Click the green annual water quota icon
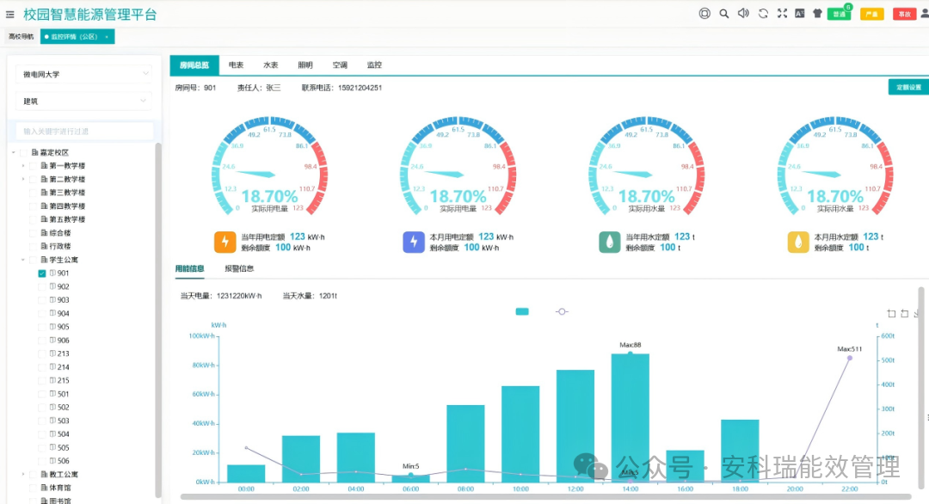This screenshot has width=929, height=504. (610, 242)
